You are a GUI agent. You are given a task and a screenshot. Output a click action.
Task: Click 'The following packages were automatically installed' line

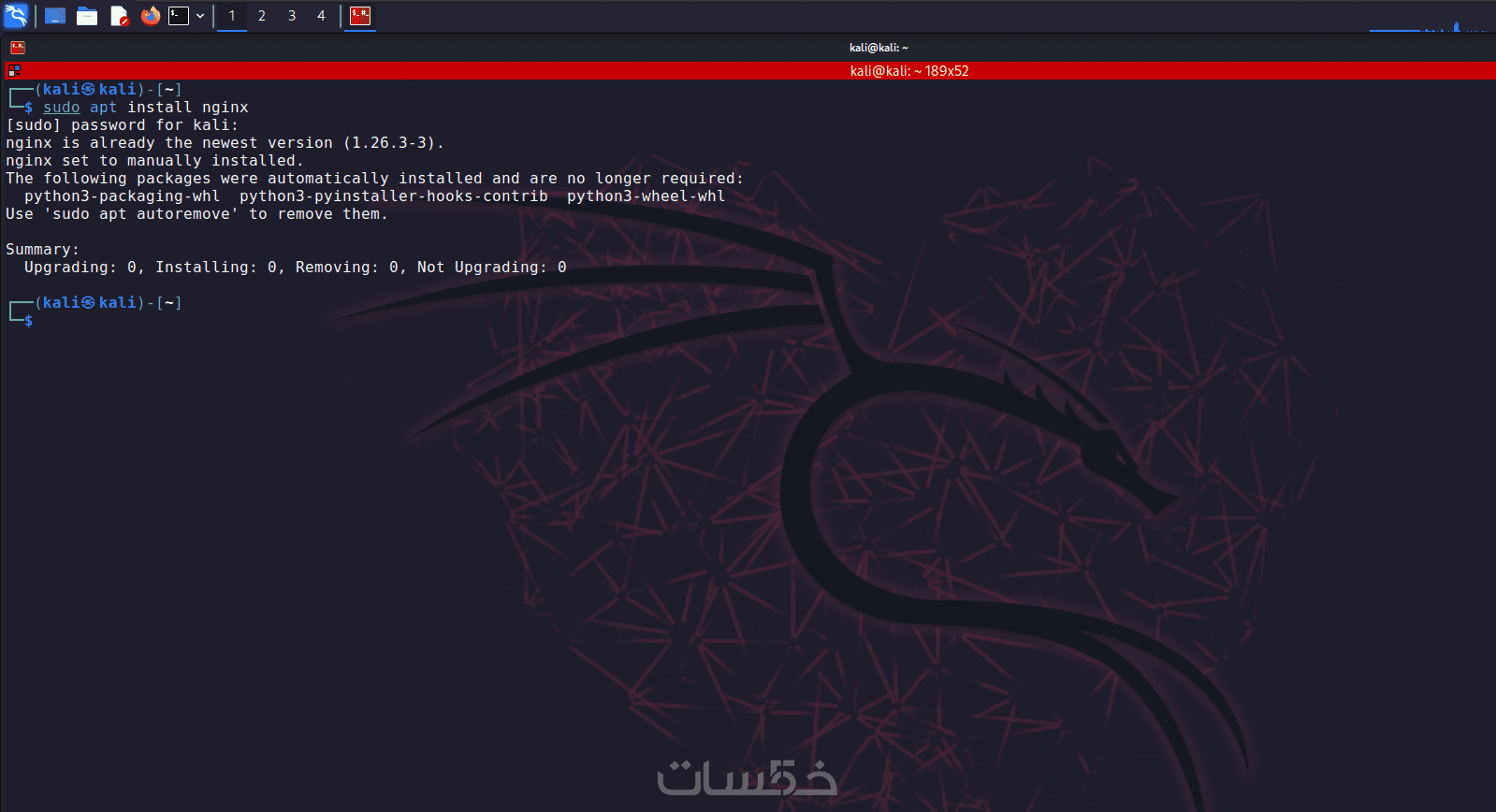coord(375,179)
